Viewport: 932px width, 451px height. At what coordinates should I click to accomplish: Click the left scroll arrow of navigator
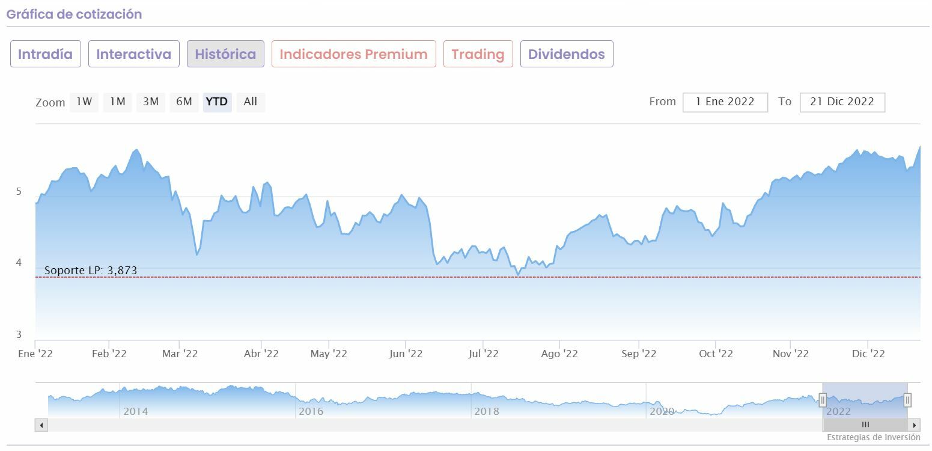click(x=41, y=425)
